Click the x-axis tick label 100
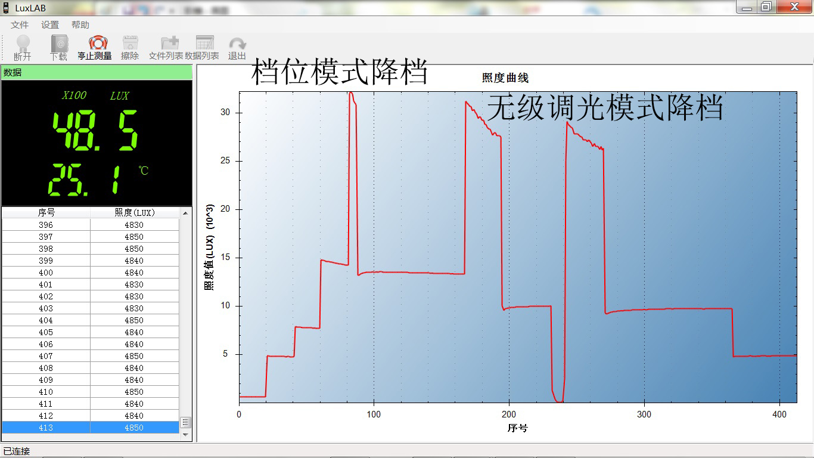 (374, 414)
